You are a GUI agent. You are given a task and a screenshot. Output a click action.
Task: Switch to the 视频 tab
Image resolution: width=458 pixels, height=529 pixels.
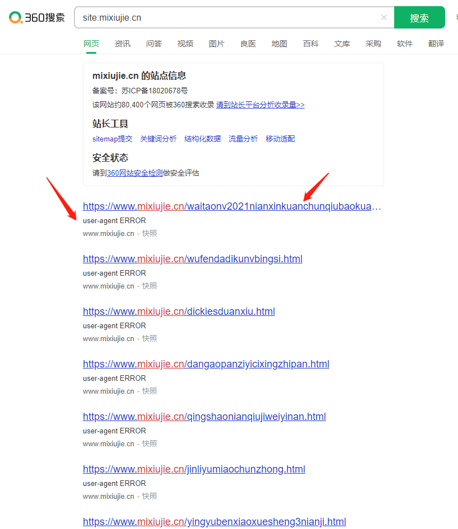185,44
